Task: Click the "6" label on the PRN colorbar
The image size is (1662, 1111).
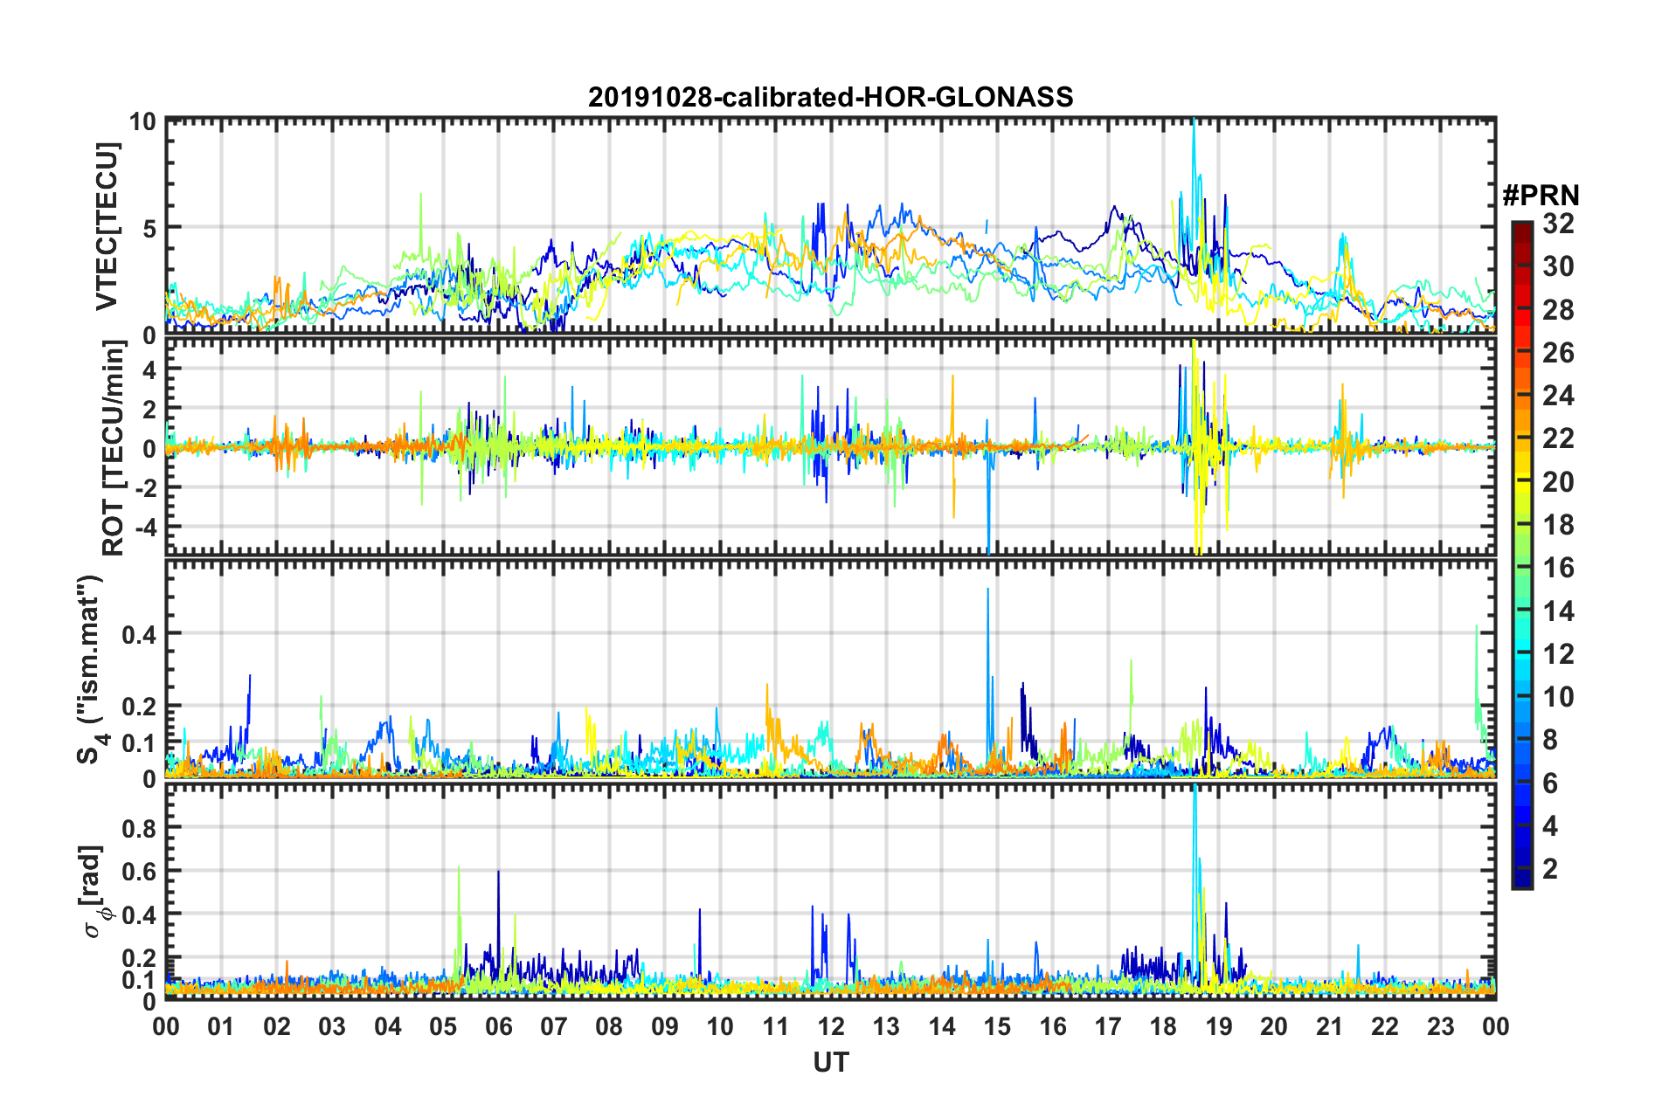Action: click(1550, 783)
